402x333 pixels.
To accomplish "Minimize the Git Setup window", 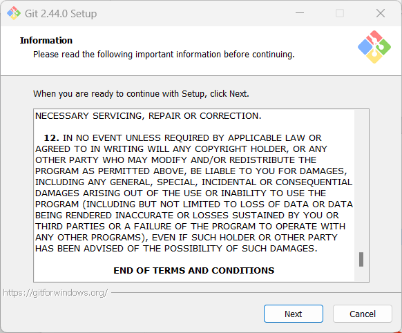I will pos(300,13).
